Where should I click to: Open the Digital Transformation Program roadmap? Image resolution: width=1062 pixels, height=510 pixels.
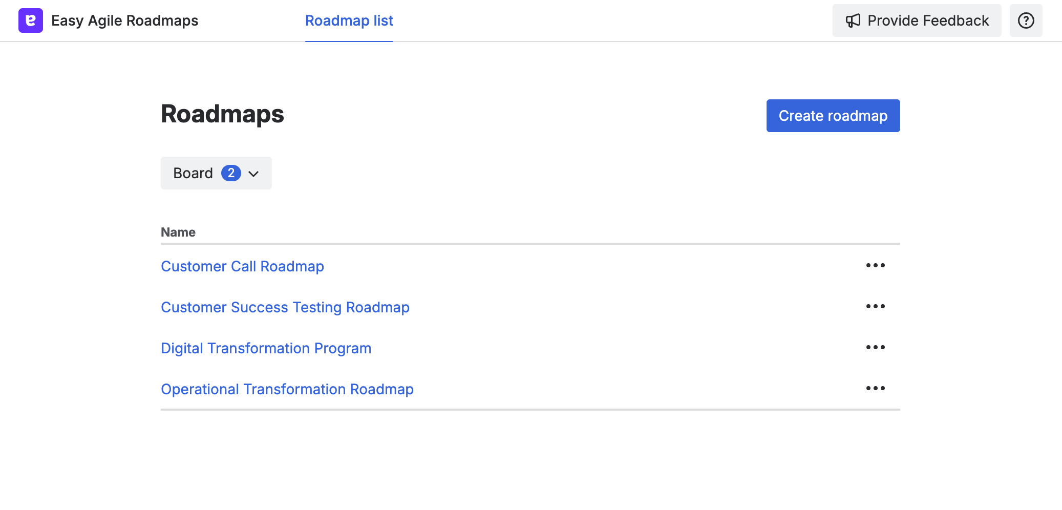coord(266,348)
